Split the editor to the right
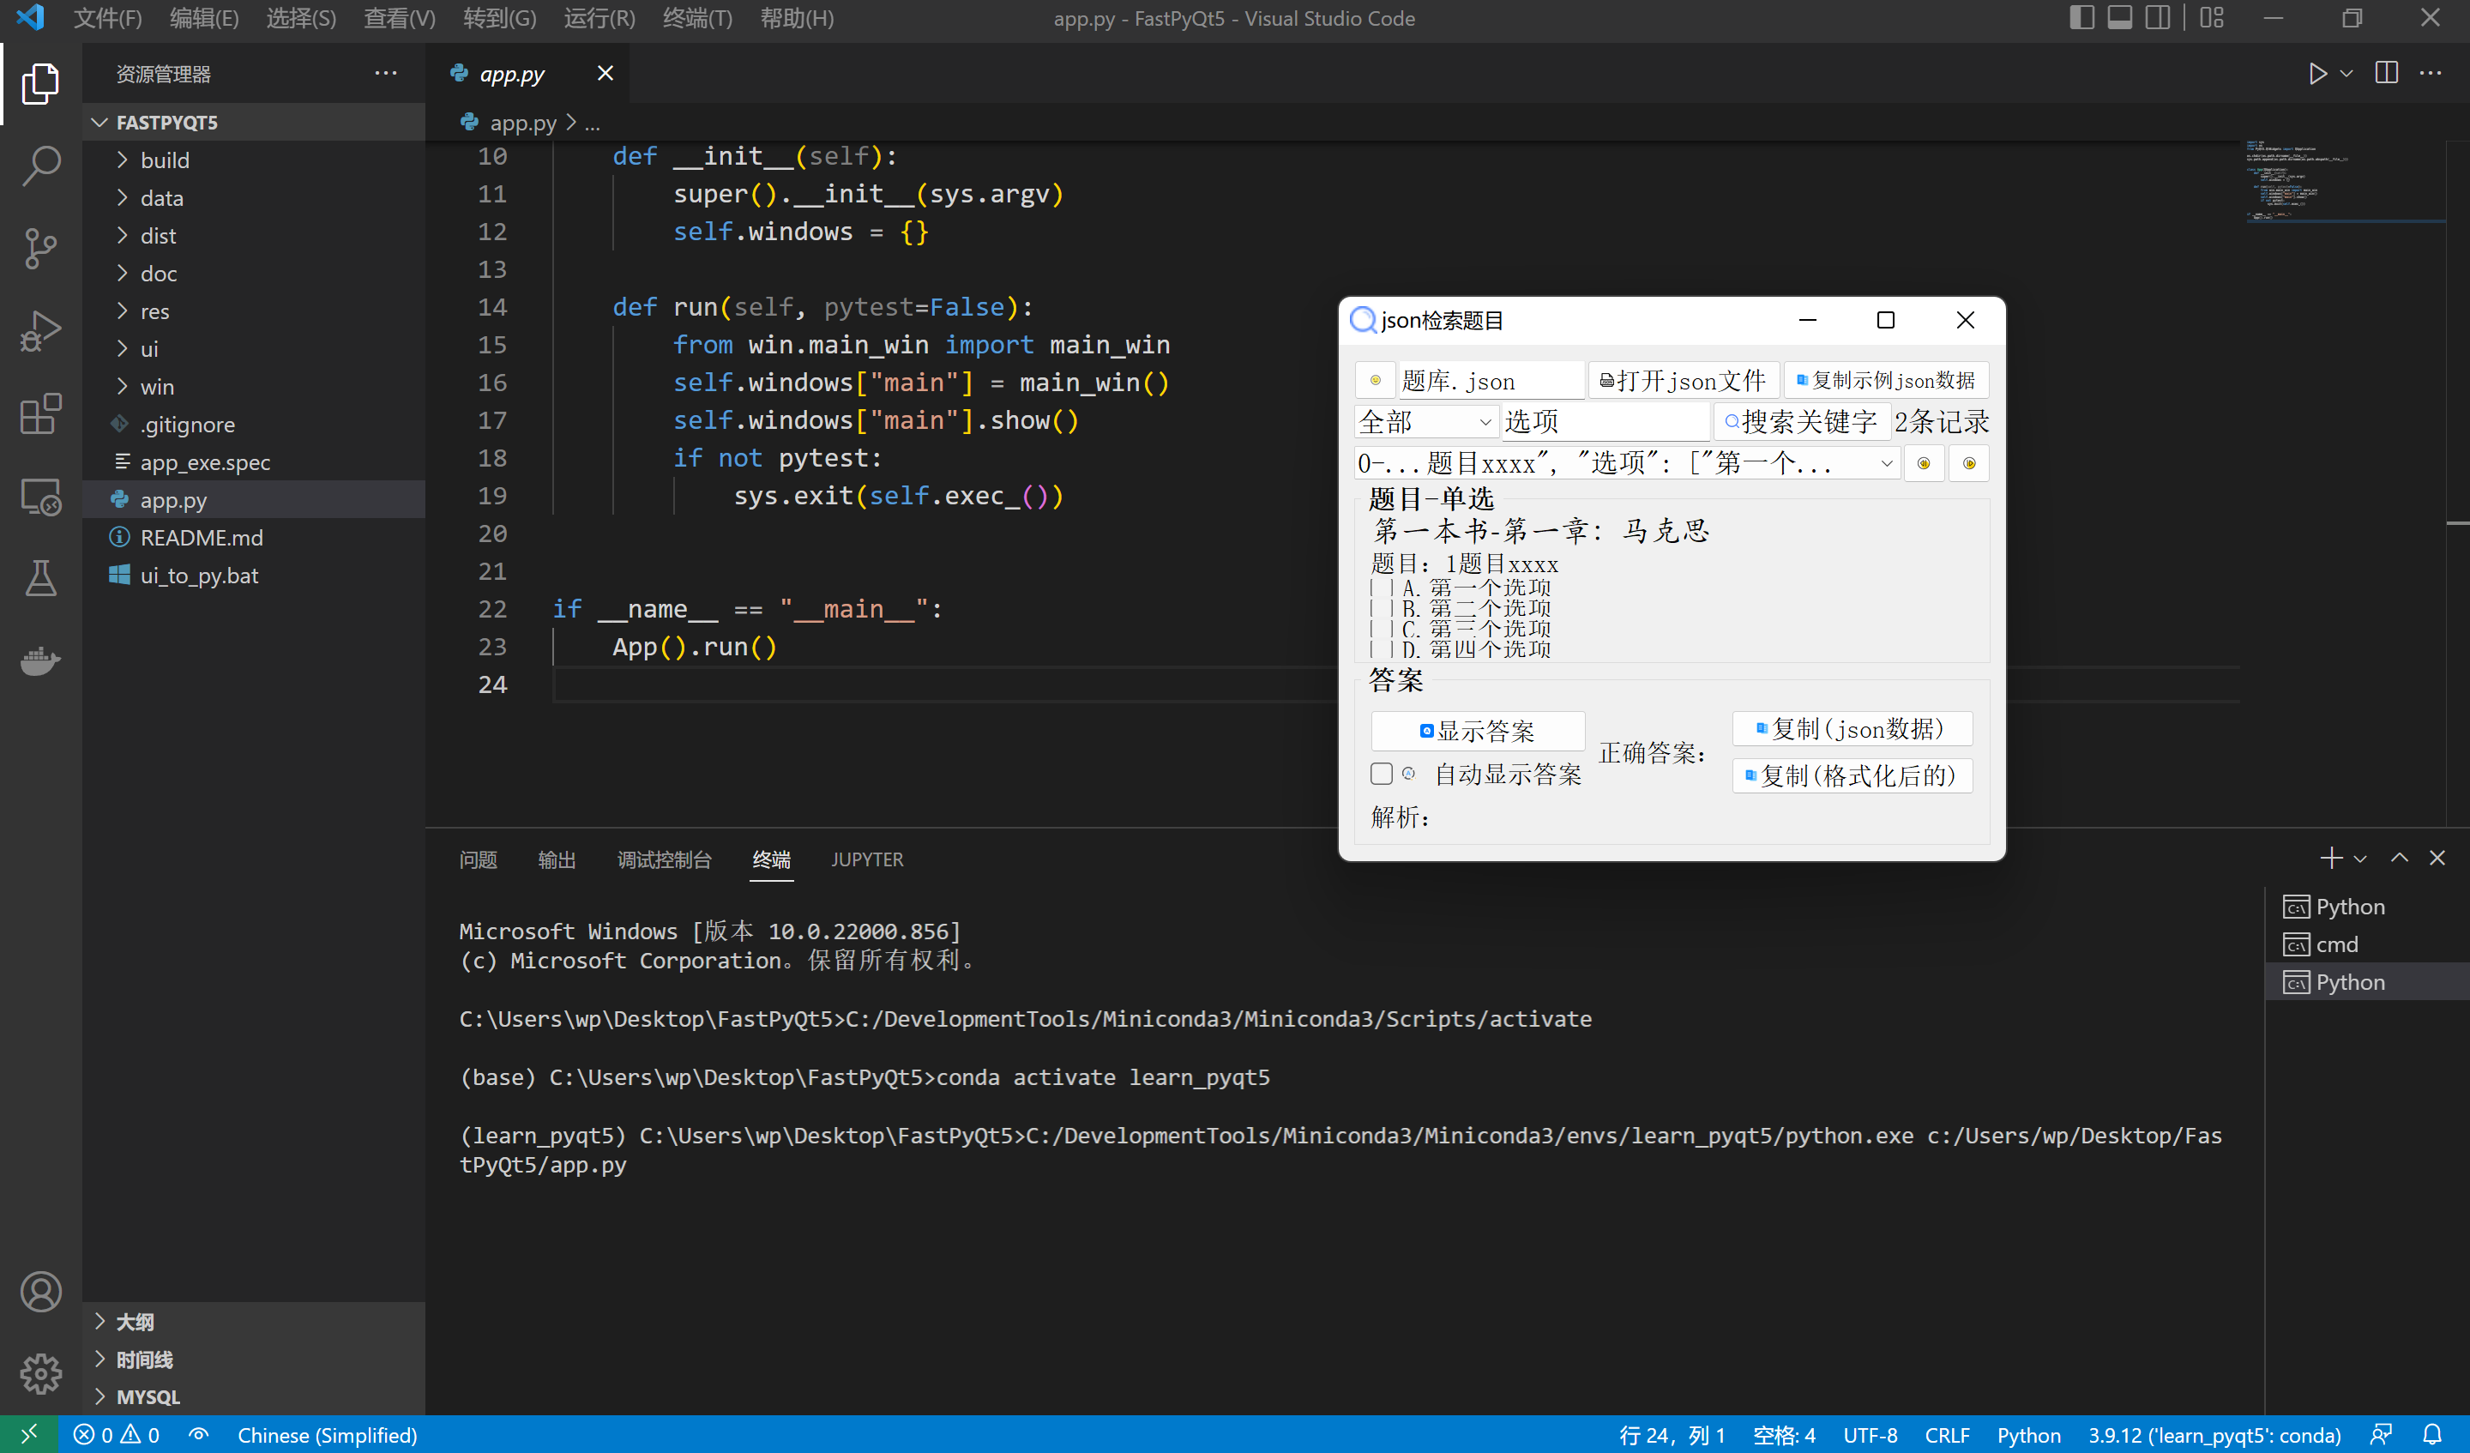 (2386, 74)
